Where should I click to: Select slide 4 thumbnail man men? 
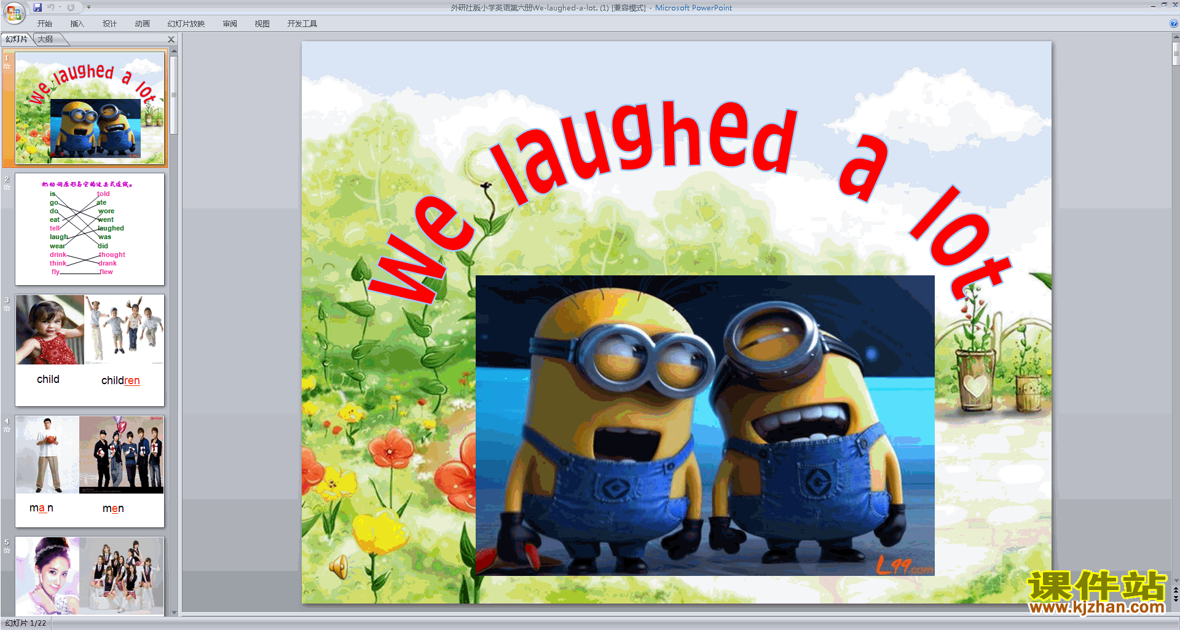coord(90,471)
